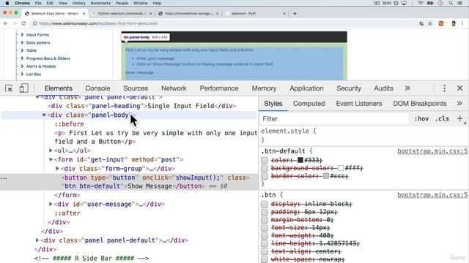469x263 pixels.
Task: Reload the current page
Action: click(x=23, y=23)
